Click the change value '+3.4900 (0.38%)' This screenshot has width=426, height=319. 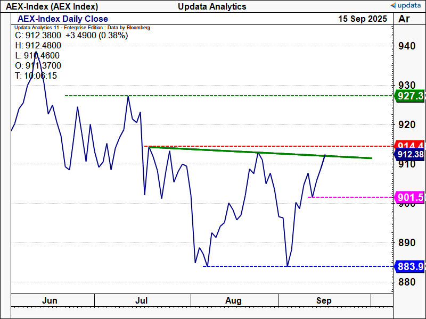(97, 35)
